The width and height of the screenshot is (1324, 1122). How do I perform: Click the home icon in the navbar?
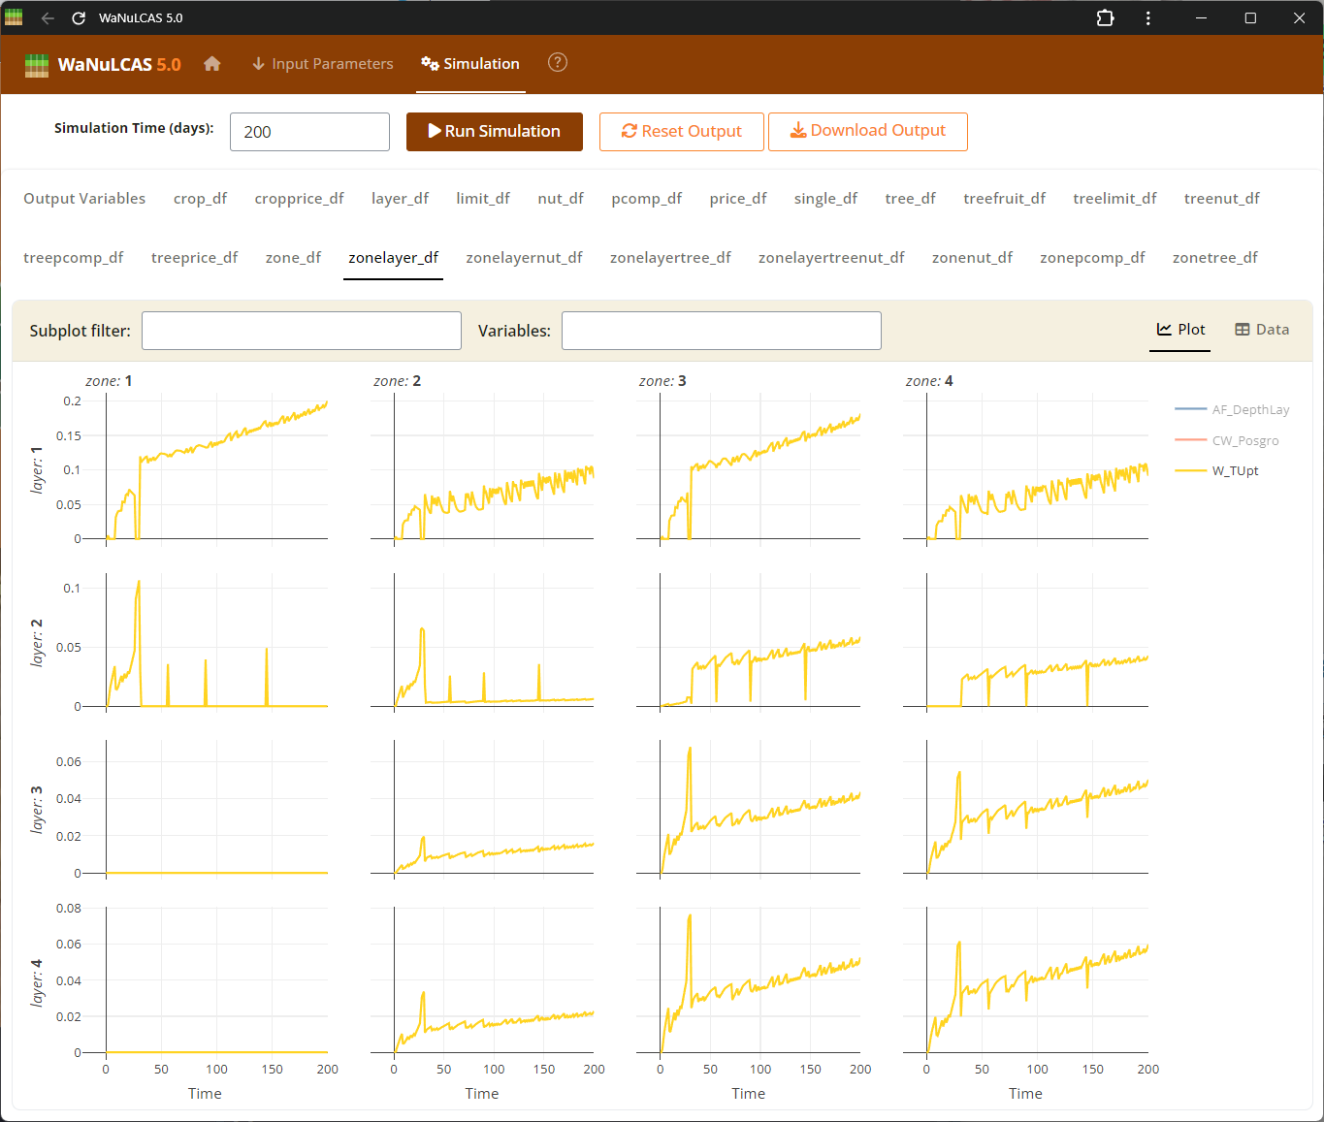212,64
